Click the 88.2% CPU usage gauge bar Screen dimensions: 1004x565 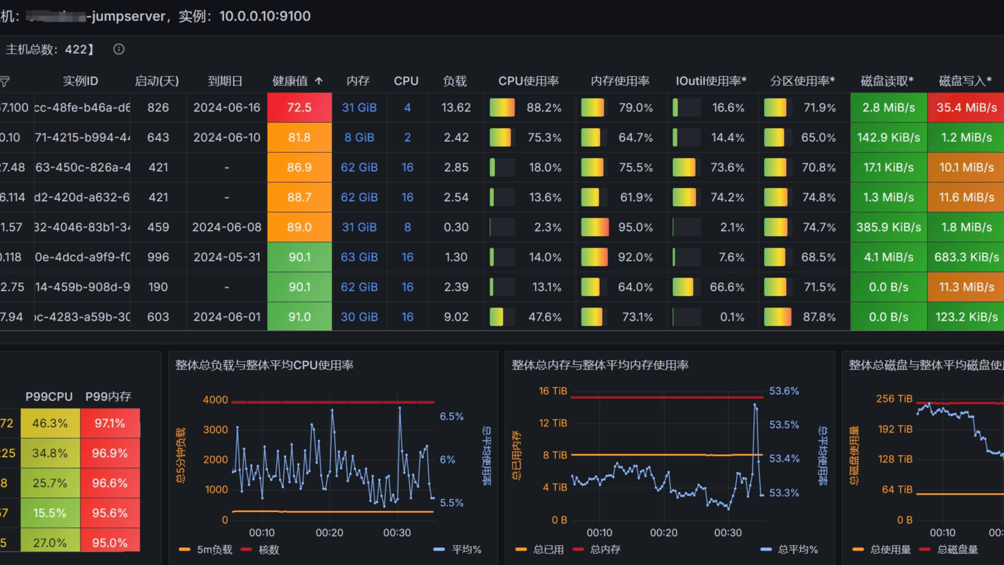pos(502,107)
